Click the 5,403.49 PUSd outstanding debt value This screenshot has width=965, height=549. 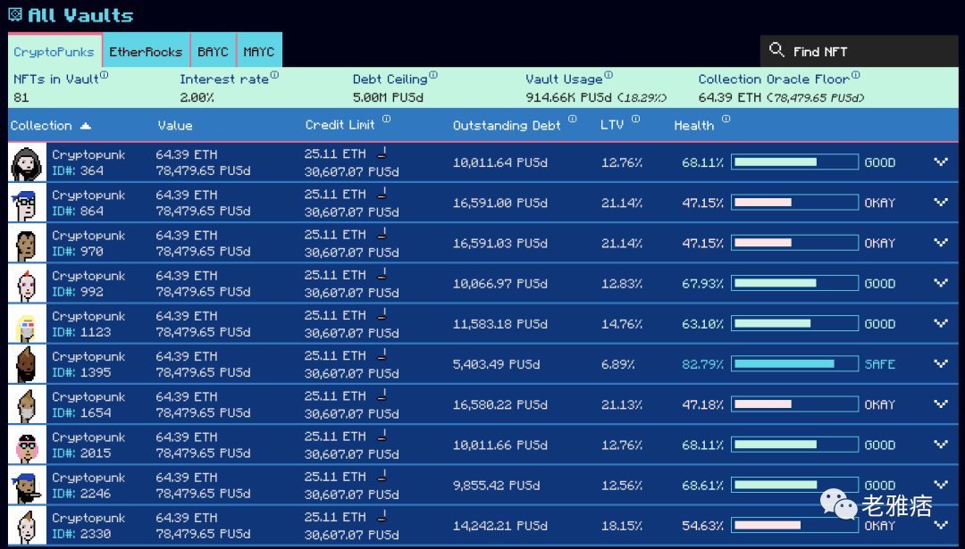(x=496, y=364)
